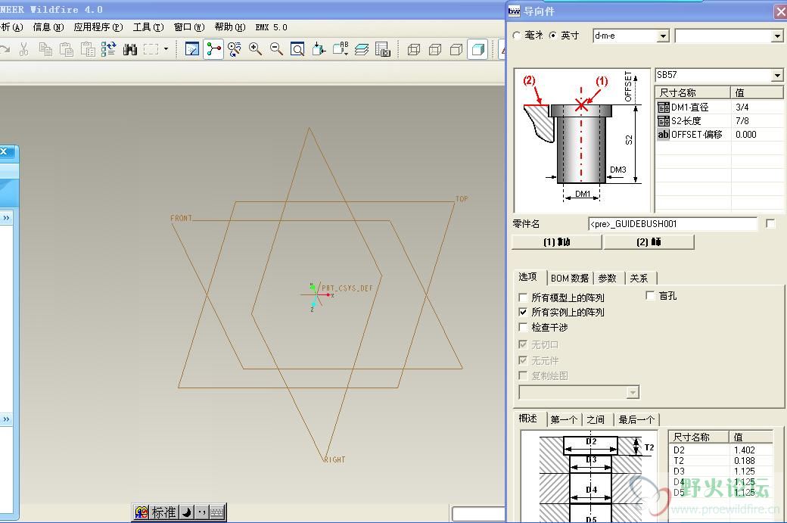Select Shading display icon
The image size is (787, 523).
[477, 49]
